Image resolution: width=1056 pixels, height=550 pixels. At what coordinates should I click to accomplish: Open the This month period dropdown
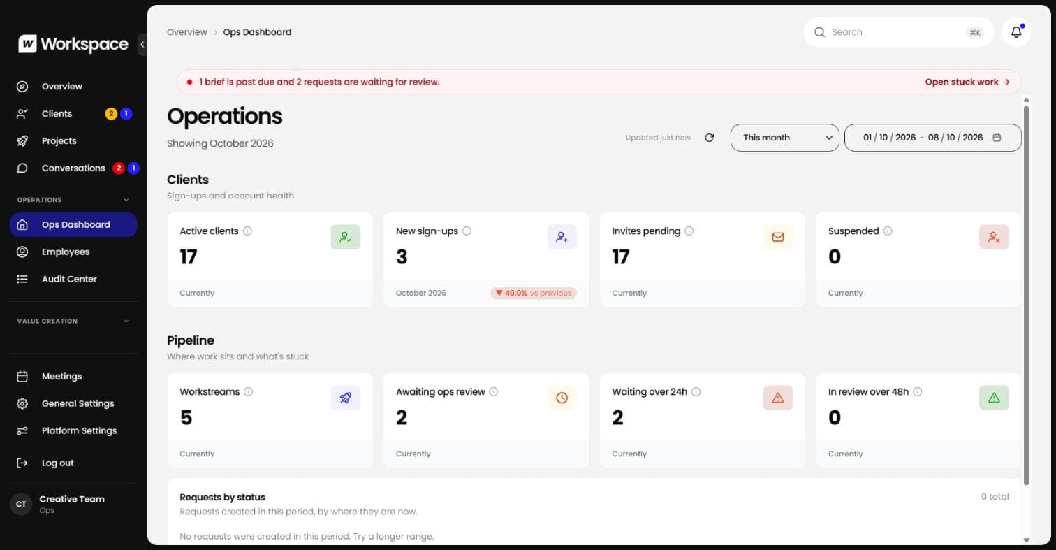pos(785,138)
